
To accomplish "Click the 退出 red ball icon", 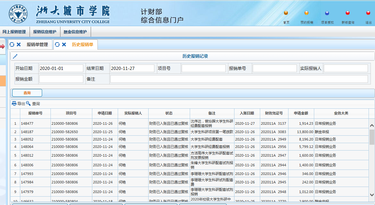I will tap(368, 13).
